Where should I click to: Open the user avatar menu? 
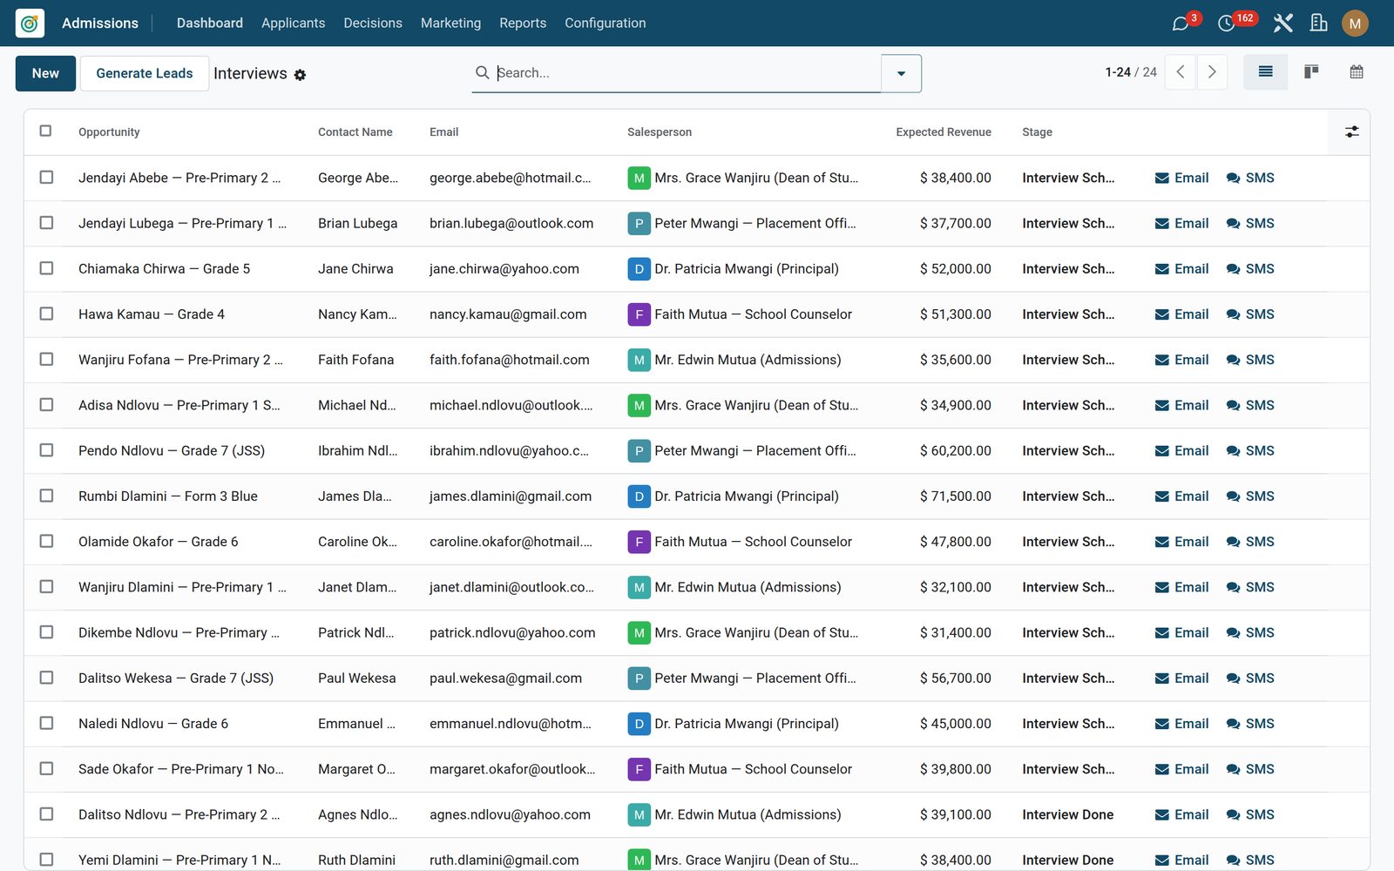pyautogui.click(x=1355, y=24)
